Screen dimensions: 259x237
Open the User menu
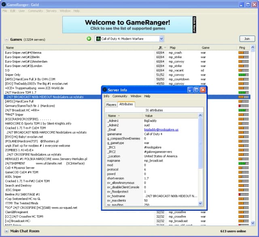[21, 11]
